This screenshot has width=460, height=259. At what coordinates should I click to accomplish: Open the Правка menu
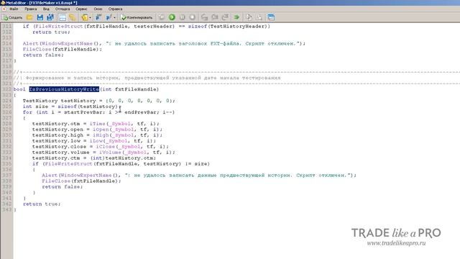pyautogui.click(x=30, y=9)
